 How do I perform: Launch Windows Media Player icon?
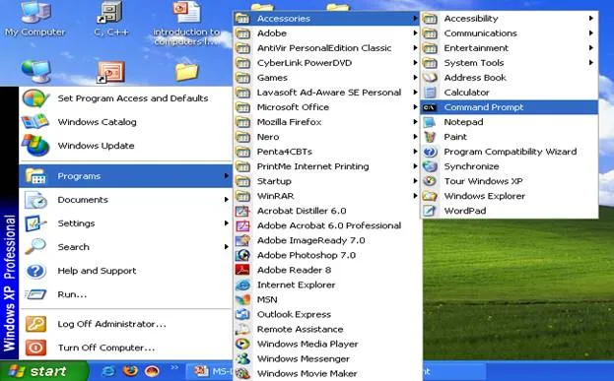coord(242,344)
